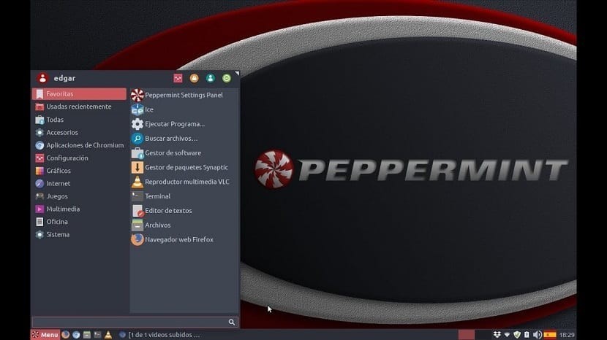This screenshot has width=607, height=340.
Task: Click the switch user icon
Action: [211, 78]
